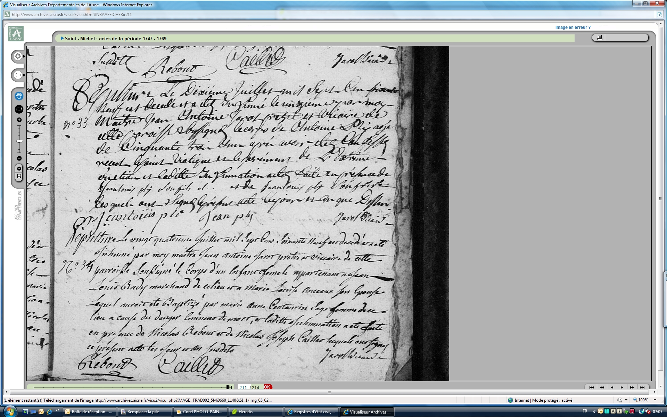Go to next single page

tap(622, 387)
